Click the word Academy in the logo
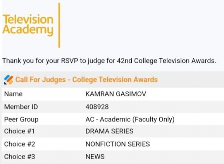This screenshot has width=224, height=164. tap(28, 30)
